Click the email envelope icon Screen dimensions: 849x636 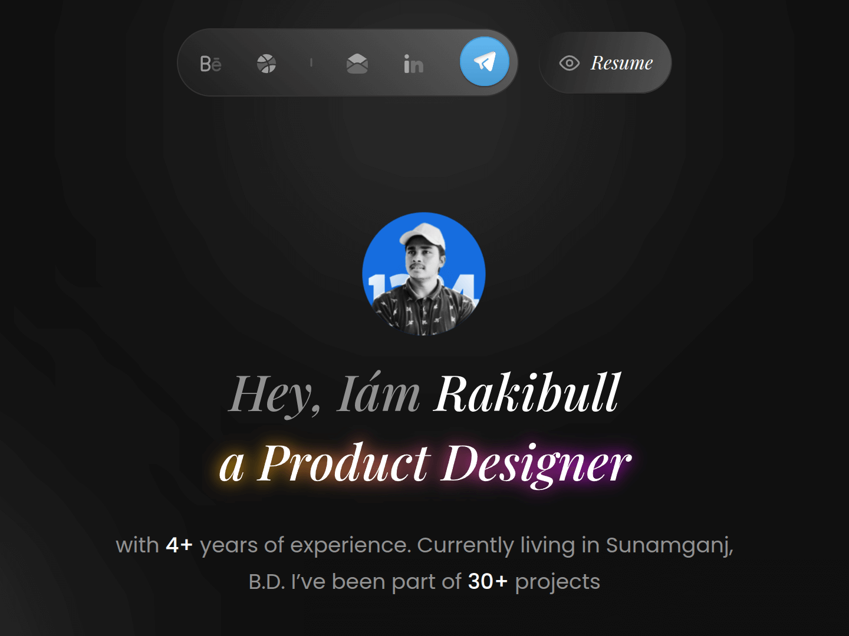pos(357,63)
